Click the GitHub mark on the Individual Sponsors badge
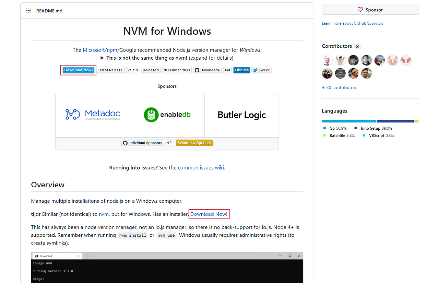 [125, 143]
